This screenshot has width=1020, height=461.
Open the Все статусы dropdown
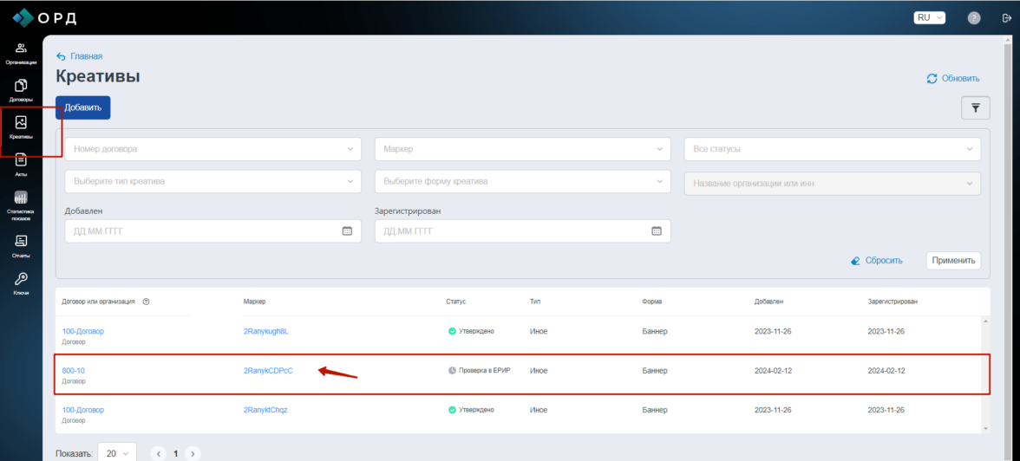click(832, 149)
